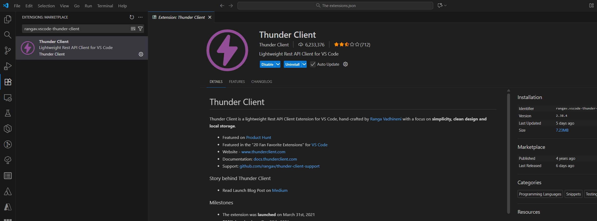
Task: Open the www.thunderclient.com website link
Action: click(x=263, y=152)
